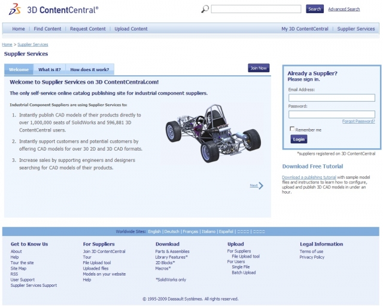Select Deutsch worldwide site
The image size is (383, 306).
pyautogui.click(x=172, y=231)
